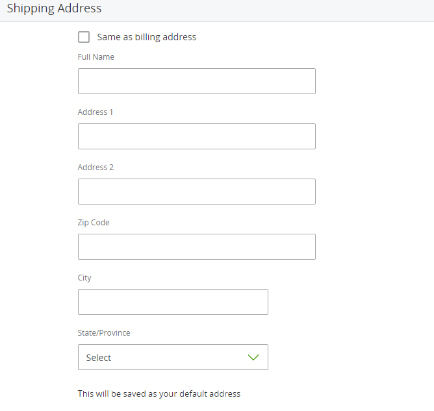
Task: Click into the Full Name input field
Action: pyautogui.click(x=196, y=81)
